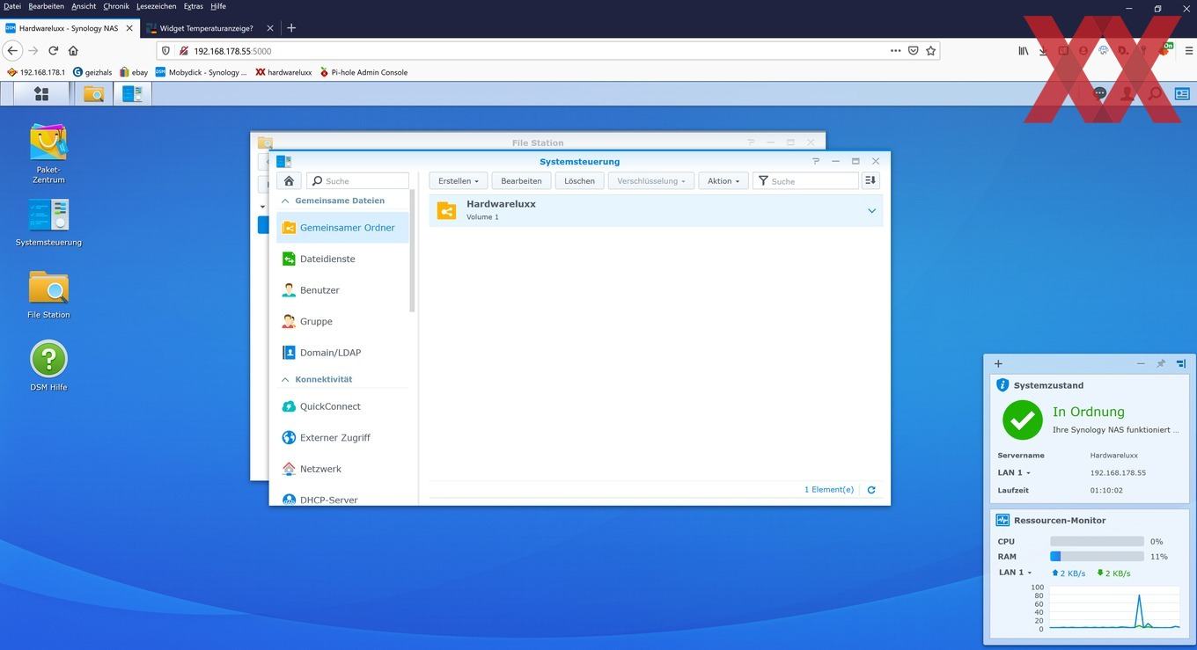
Task: Reload the browser page
Action: click(x=54, y=51)
